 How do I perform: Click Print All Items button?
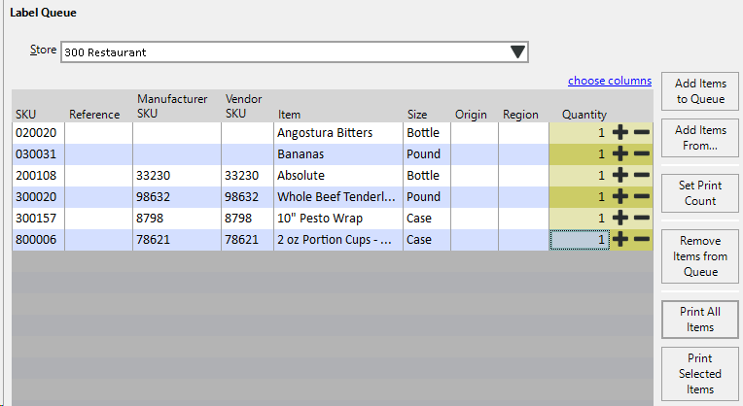(x=700, y=320)
